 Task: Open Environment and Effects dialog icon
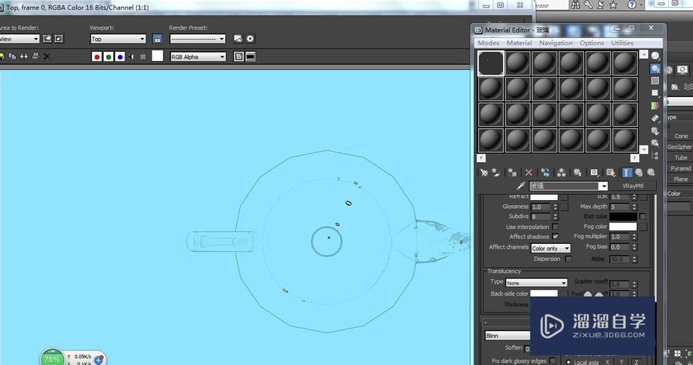tap(250, 39)
